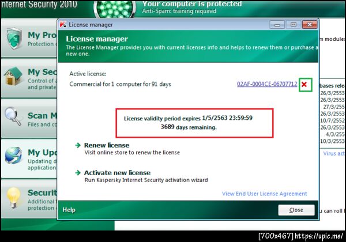Click the Virus activity link in main window
The height and width of the screenshot is (242, 346).
[334, 153]
